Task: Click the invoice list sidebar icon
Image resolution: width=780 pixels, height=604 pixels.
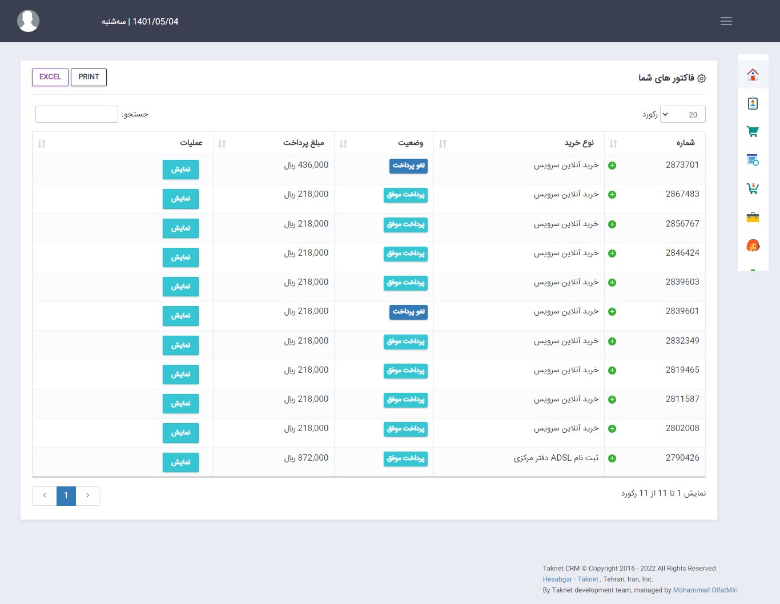Action: [753, 160]
